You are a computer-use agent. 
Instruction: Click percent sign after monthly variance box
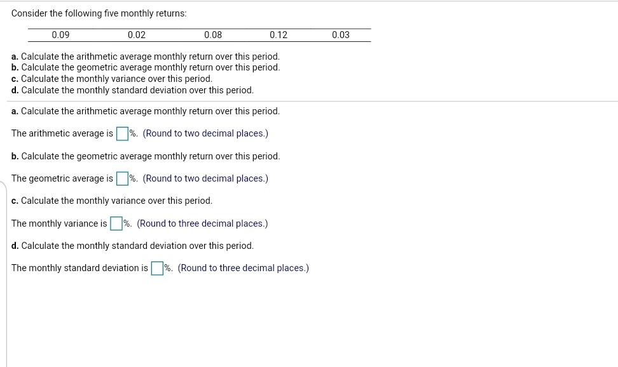[x=127, y=224]
